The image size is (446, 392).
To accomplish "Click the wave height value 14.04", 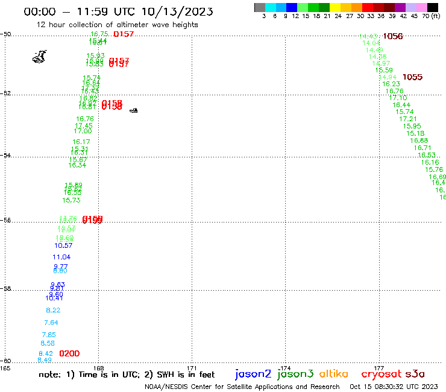I will click(x=371, y=43).
